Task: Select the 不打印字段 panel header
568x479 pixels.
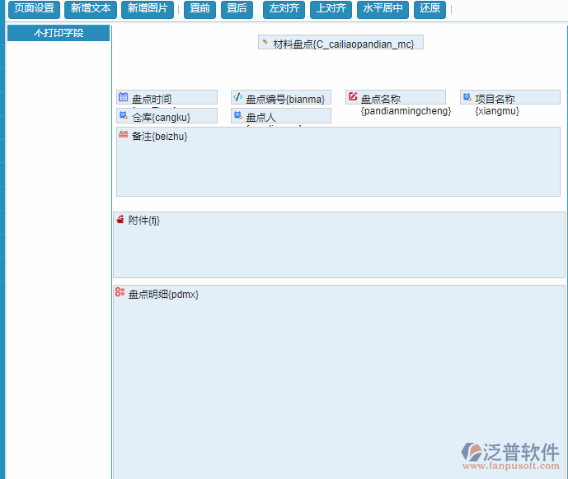Action: pos(59,33)
